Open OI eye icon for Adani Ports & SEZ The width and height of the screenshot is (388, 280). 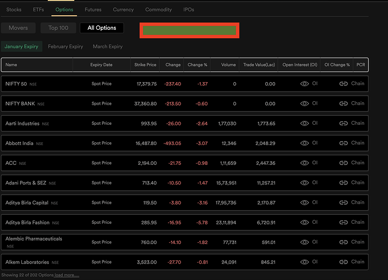tap(304, 183)
